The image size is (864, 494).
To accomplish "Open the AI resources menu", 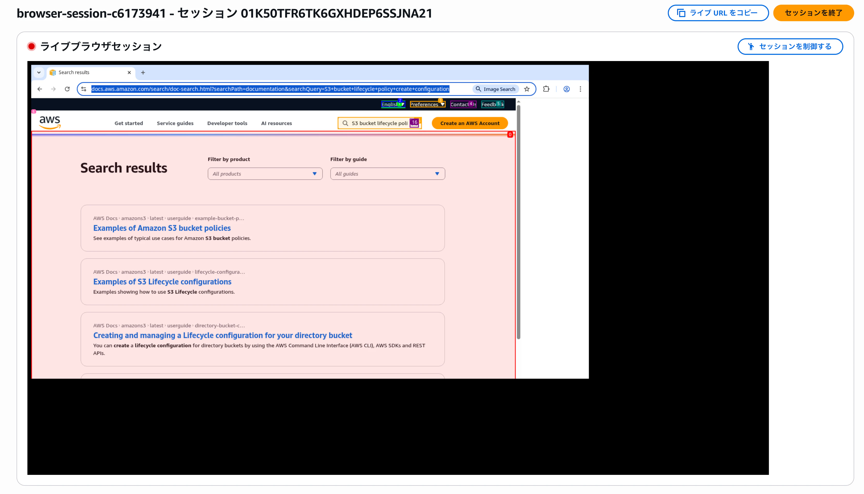I will tap(276, 124).
